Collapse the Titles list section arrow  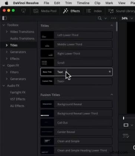click(112, 25)
